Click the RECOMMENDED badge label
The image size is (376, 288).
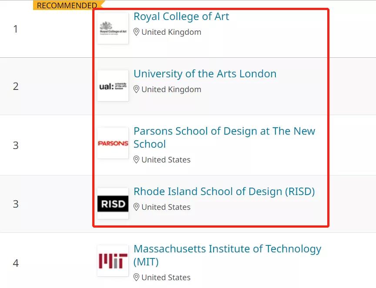pos(67,5)
